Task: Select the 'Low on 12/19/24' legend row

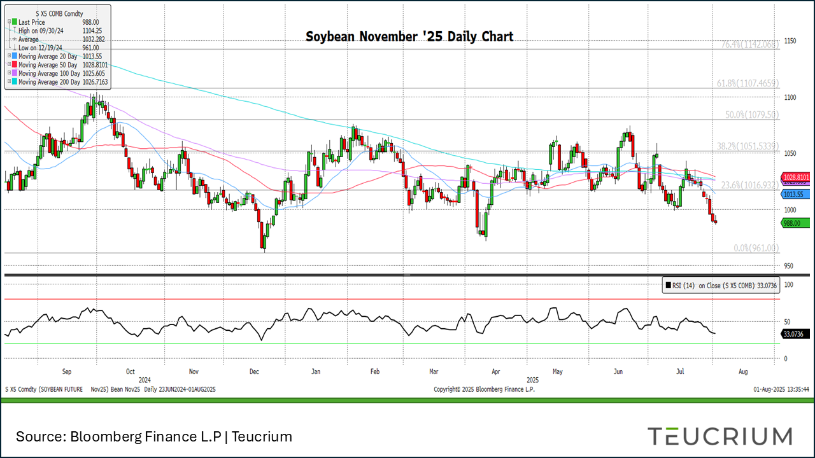Action: click(x=40, y=48)
